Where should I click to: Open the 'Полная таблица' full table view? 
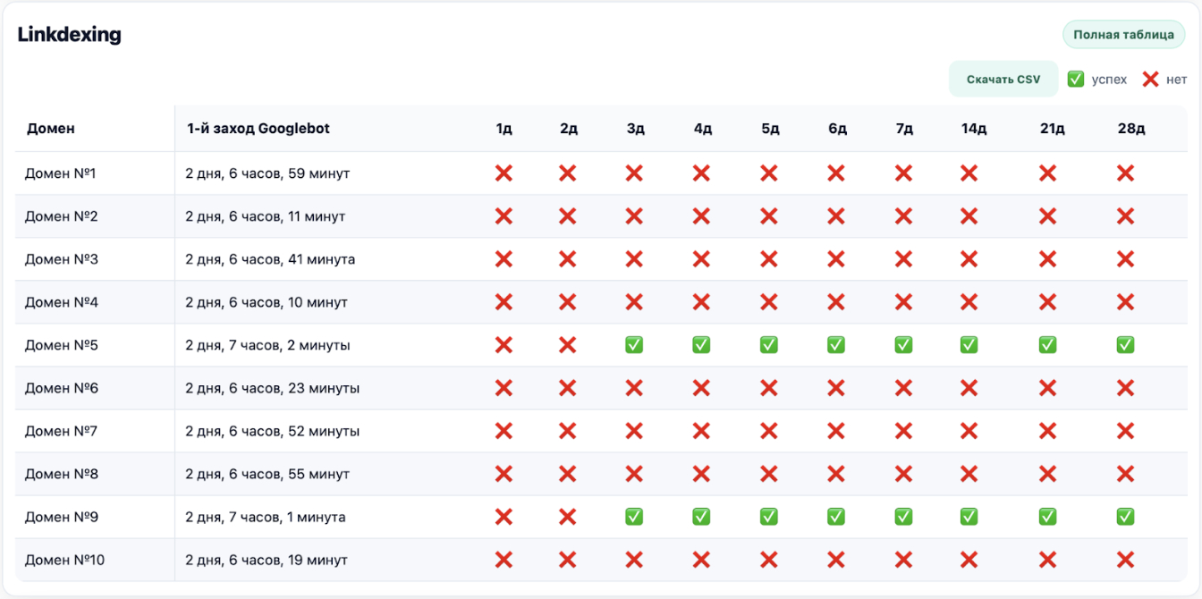tap(1123, 35)
